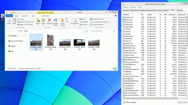Click Task Manager horizontal scrollbar
The height and width of the screenshot is (105, 188).
[x=151, y=98]
